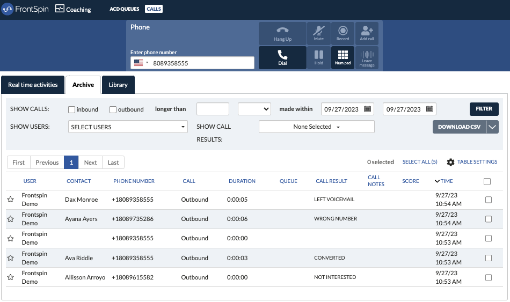
Task: Go to the Last page
Action: 113,163
